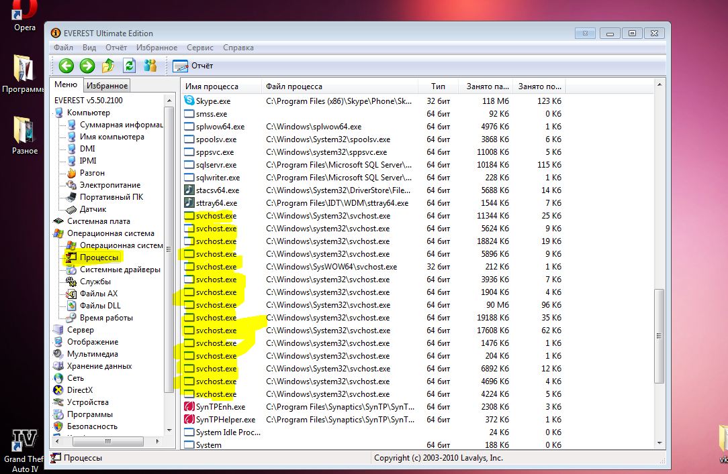Click the two-people icon in toolbar
This screenshot has width=728, height=474.
click(150, 66)
